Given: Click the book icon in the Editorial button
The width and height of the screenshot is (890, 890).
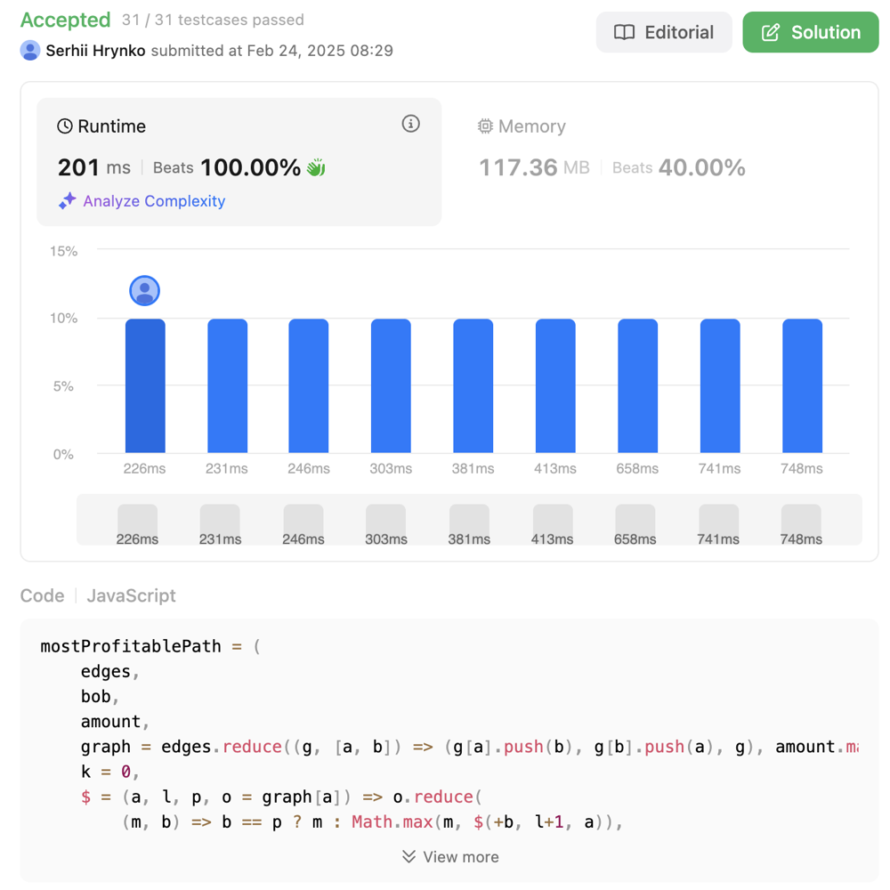Looking at the screenshot, I should [625, 33].
